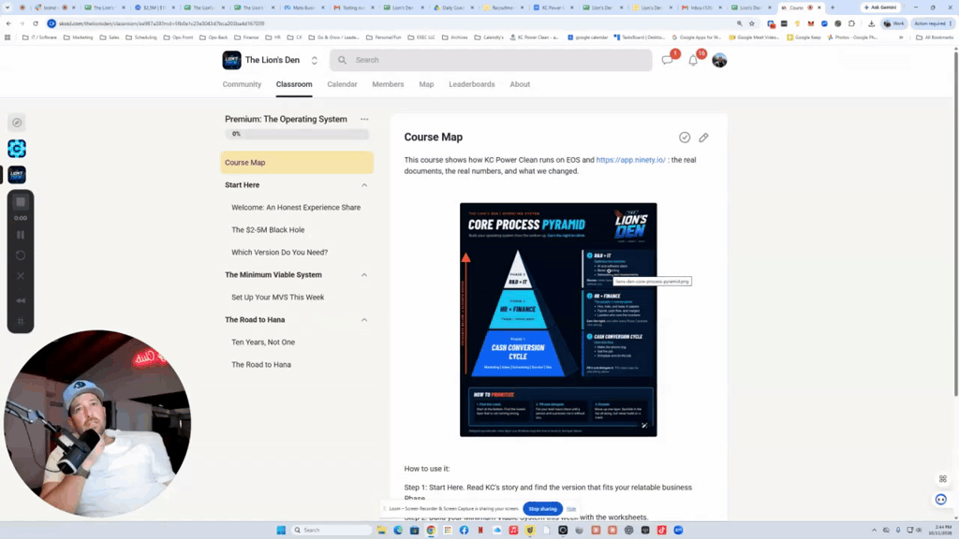Open The Road to Hana lesson
Screen dimensions: 959x539
point(261,365)
